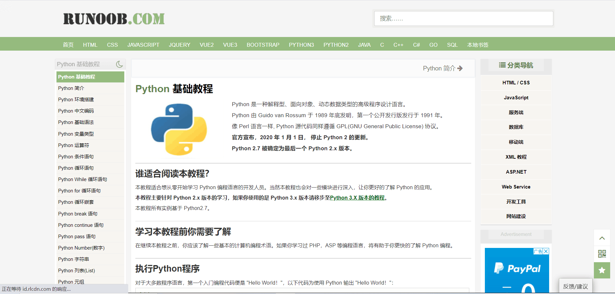The image size is (615, 294).
Task: Select JAVA in the top navigation
Action: click(364, 45)
